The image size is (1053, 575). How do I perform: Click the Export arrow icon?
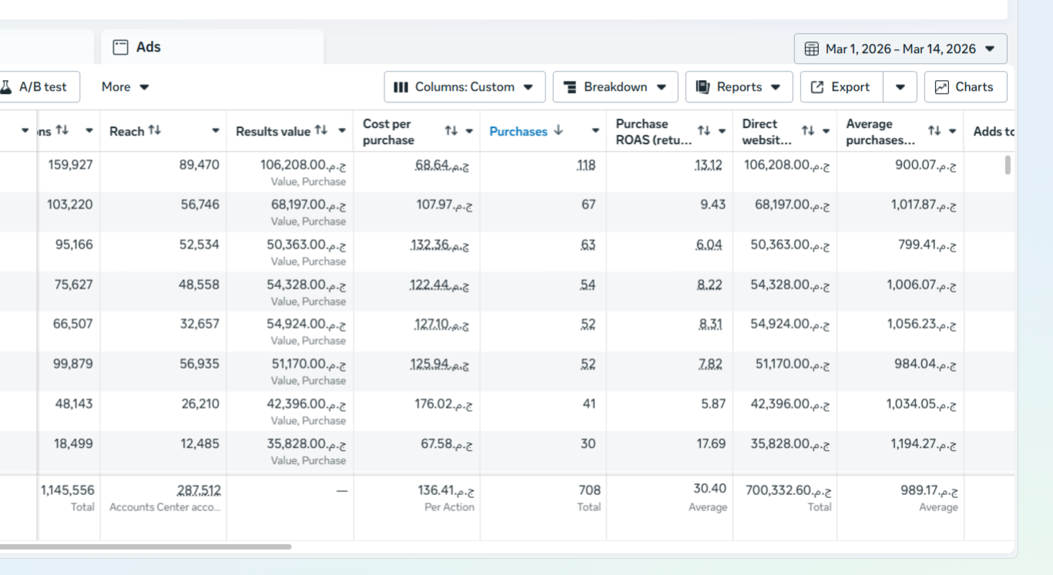[817, 87]
